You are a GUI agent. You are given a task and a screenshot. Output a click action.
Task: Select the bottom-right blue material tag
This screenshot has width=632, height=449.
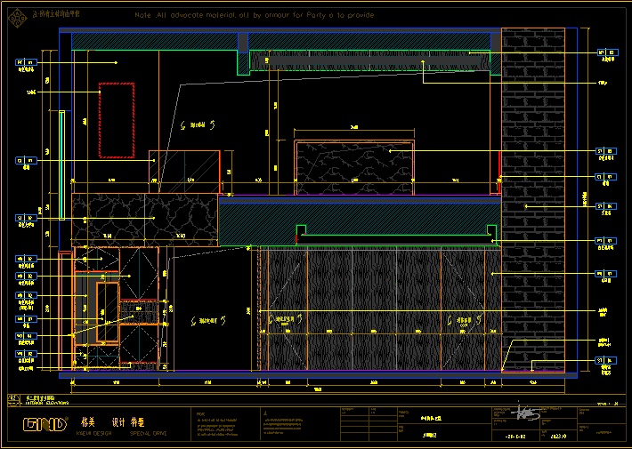(606, 360)
